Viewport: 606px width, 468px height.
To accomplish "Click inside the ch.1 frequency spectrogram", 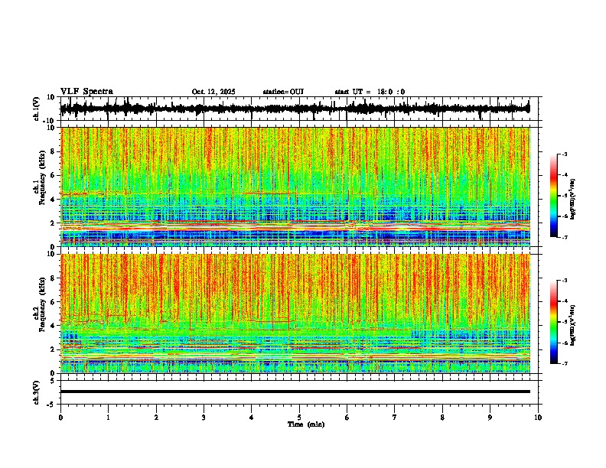I will pyautogui.click(x=295, y=187).
